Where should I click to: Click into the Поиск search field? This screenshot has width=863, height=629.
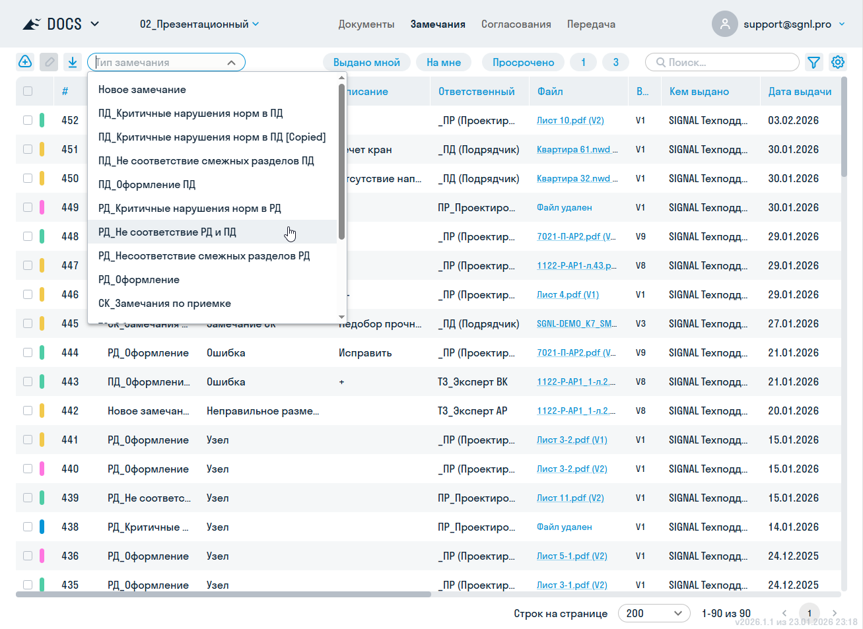coord(726,62)
